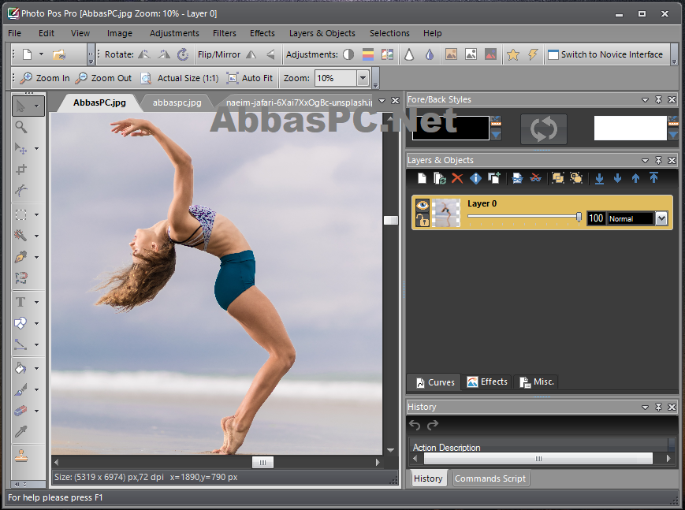This screenshot has width=685, height=510.
Task: Select the Zoom magnifier tool in toolbox
Action: [x=21, y=127]
